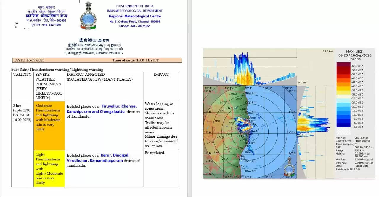
Task: Click the MDP station marker on the map
Action: (x=218, y=121)
